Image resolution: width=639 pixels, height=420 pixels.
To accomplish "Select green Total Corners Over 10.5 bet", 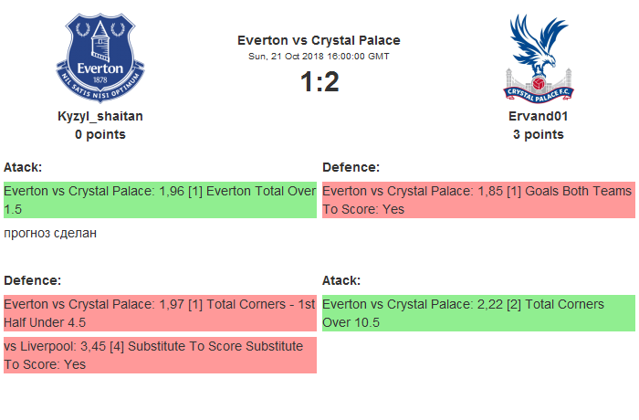I will (479, 313).
